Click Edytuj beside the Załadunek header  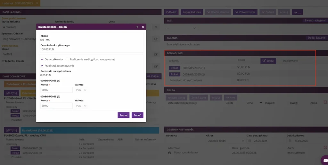point(12,93)
